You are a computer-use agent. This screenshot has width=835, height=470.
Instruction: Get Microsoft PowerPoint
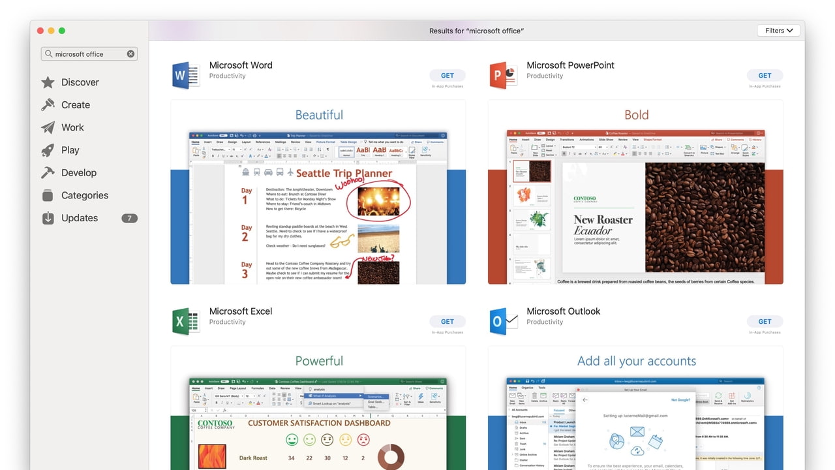click(x=765, y=76)
